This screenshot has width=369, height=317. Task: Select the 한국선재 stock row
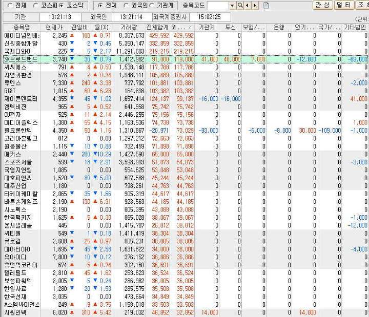186,297
